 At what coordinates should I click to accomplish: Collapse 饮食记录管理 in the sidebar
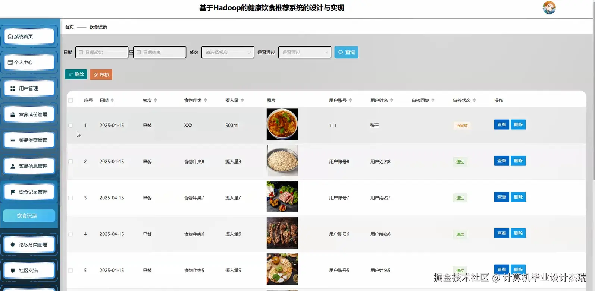click(x=29, y=192)
